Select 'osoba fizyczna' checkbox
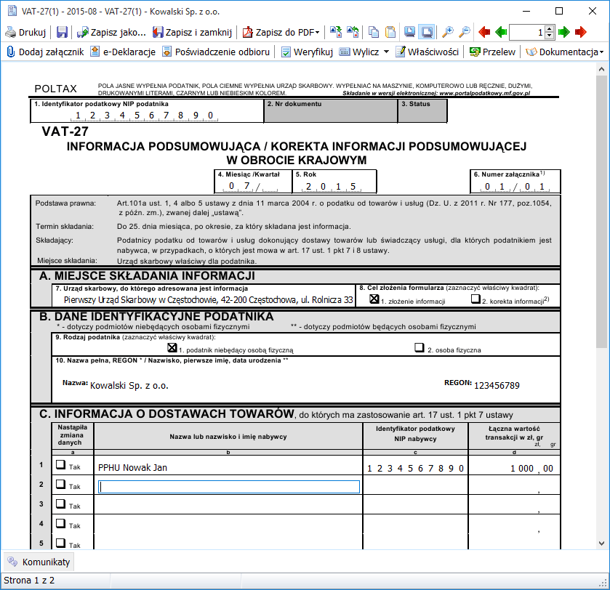The height and width of the screenshot is (590, 610). click(x=420, y=348)
